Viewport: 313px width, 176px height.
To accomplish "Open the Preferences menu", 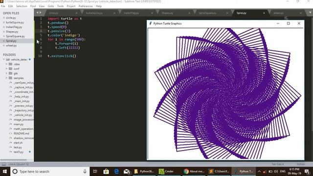I will point(86,6).
